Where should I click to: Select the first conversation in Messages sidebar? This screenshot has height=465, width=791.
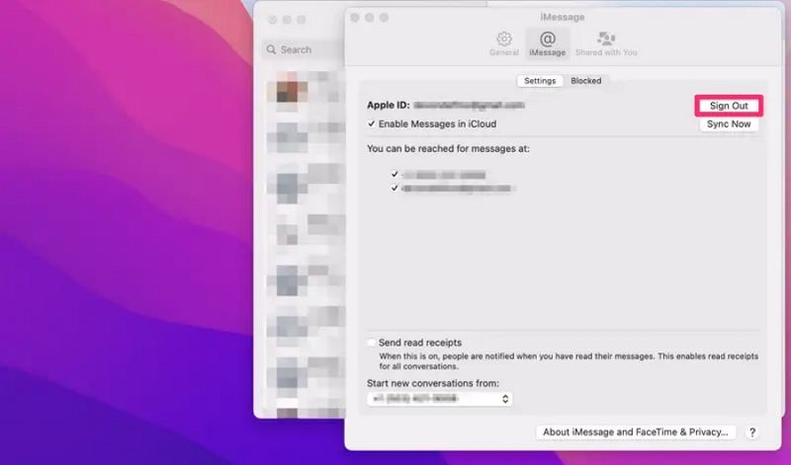coord(306,92)
